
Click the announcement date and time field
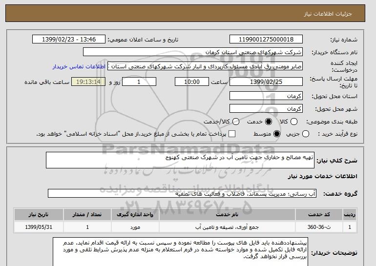pyautogui.click(x=69, y=40)
